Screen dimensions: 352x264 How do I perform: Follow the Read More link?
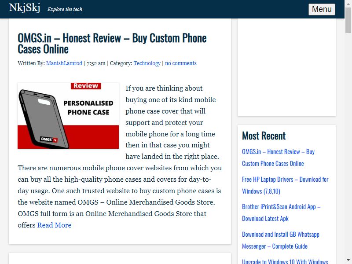[x=54, y=225]
